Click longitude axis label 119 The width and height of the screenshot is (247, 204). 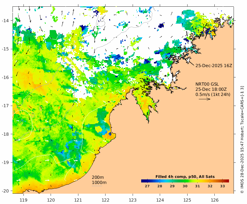pos(23,200)
